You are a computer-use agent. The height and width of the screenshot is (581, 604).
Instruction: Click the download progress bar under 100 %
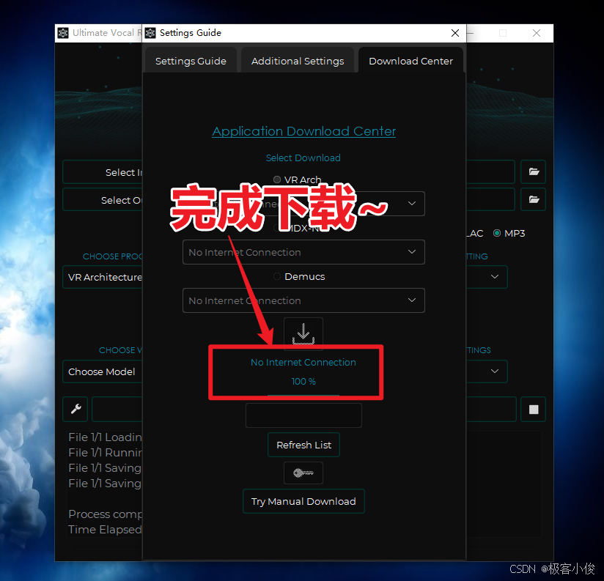click(303, 395)
